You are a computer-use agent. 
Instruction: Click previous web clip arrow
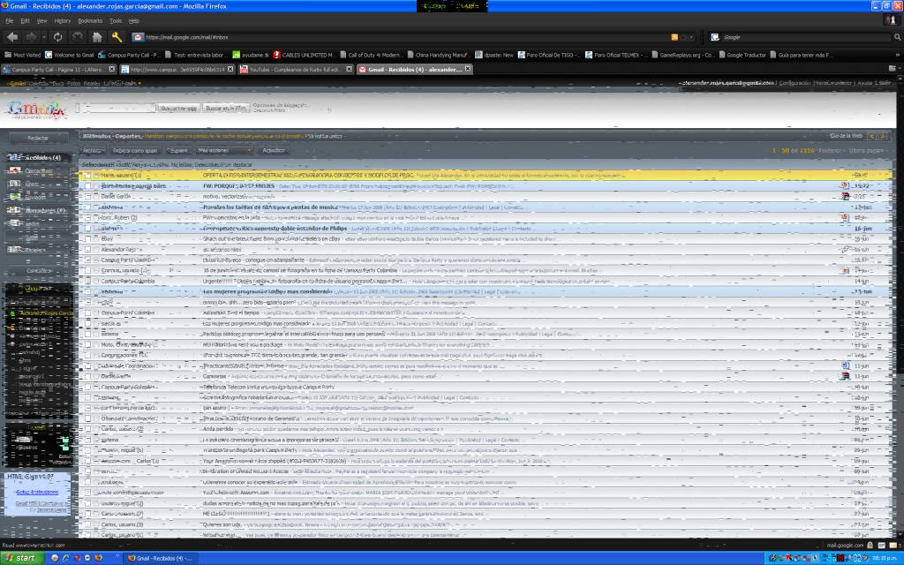(x=871, y=137)
